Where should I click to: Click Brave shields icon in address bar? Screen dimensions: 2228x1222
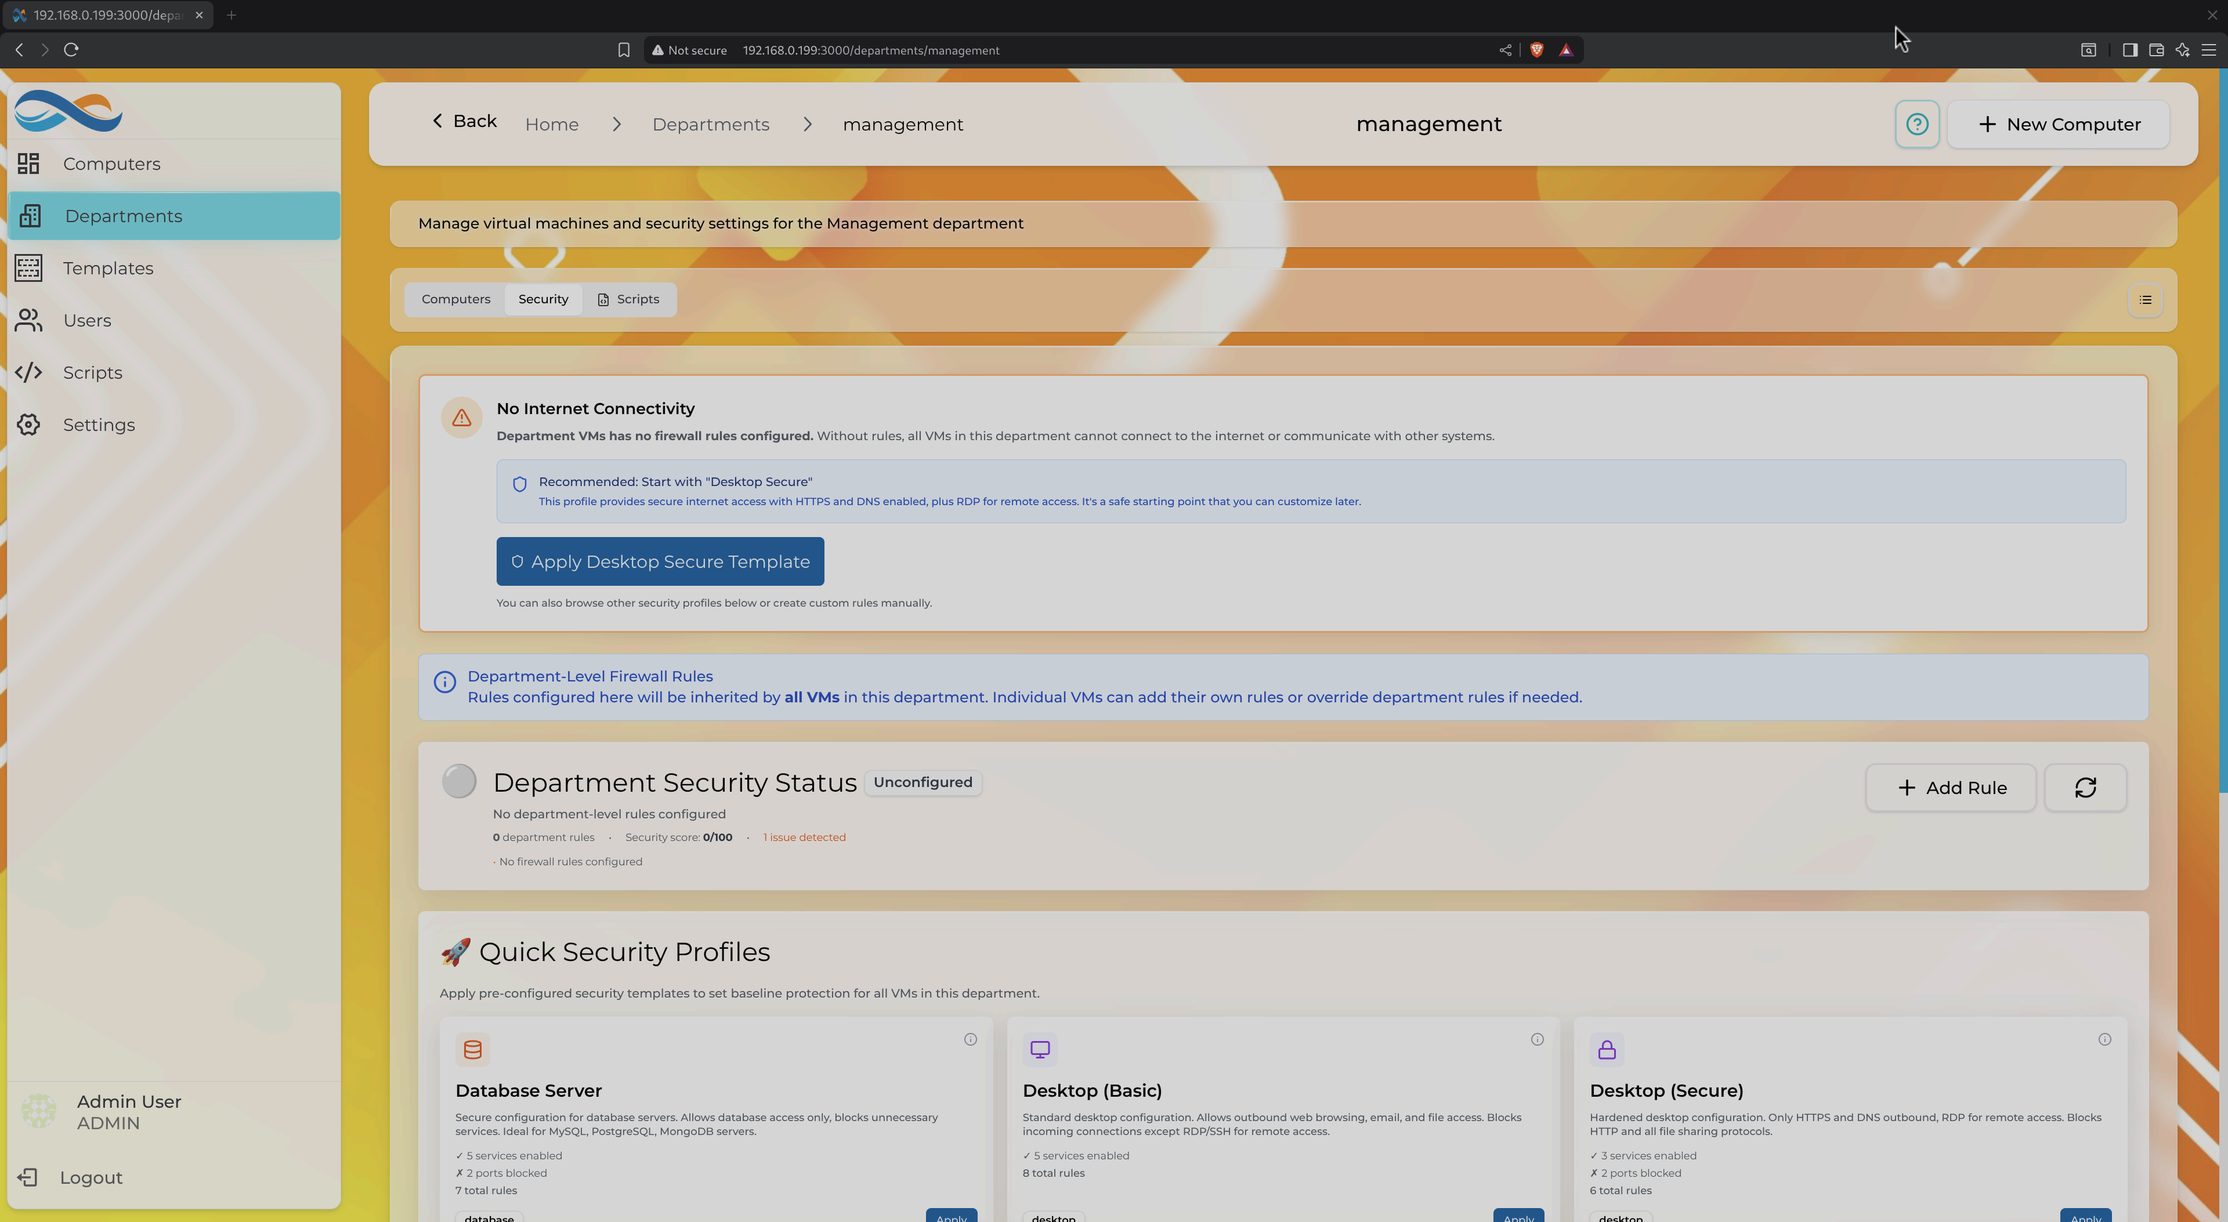click(1537, 50)
